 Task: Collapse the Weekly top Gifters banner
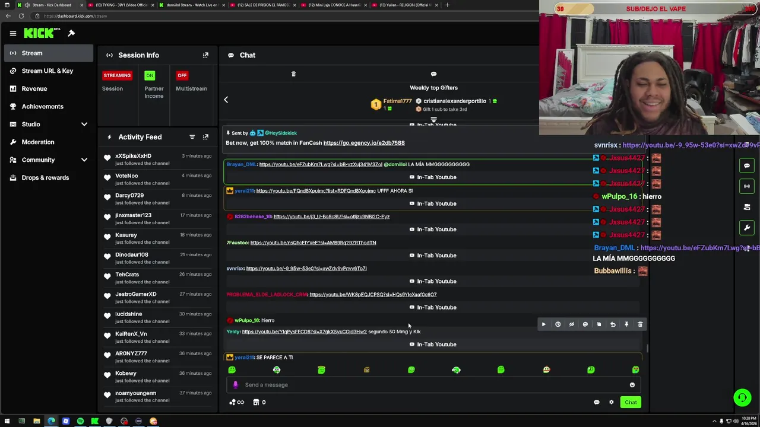tap(433, 120)
